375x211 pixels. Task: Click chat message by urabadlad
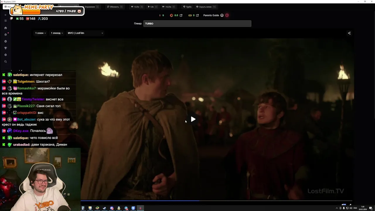point(35,144)
